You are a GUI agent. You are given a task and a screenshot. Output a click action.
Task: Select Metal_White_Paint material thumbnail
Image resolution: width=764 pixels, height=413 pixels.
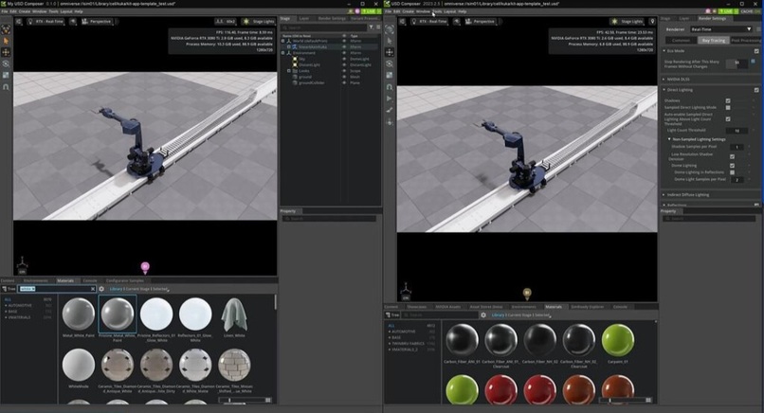click(x=79, y=314)
